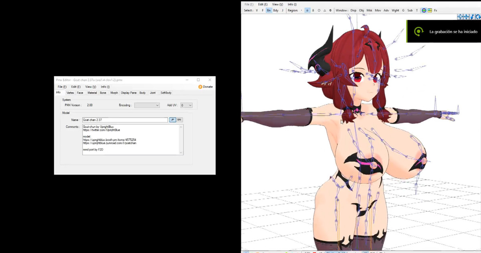Open the Obj window in viewer toolbar
The height and width of the screenshot is (253, 481).
point(362,10)
